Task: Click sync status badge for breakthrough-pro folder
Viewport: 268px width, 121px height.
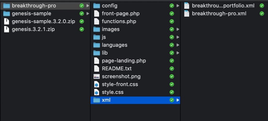Action: pyautogui.click(x=82, y=6)
